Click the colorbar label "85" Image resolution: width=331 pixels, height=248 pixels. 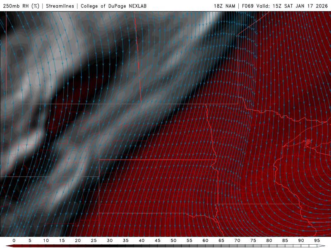click(285, 241)
